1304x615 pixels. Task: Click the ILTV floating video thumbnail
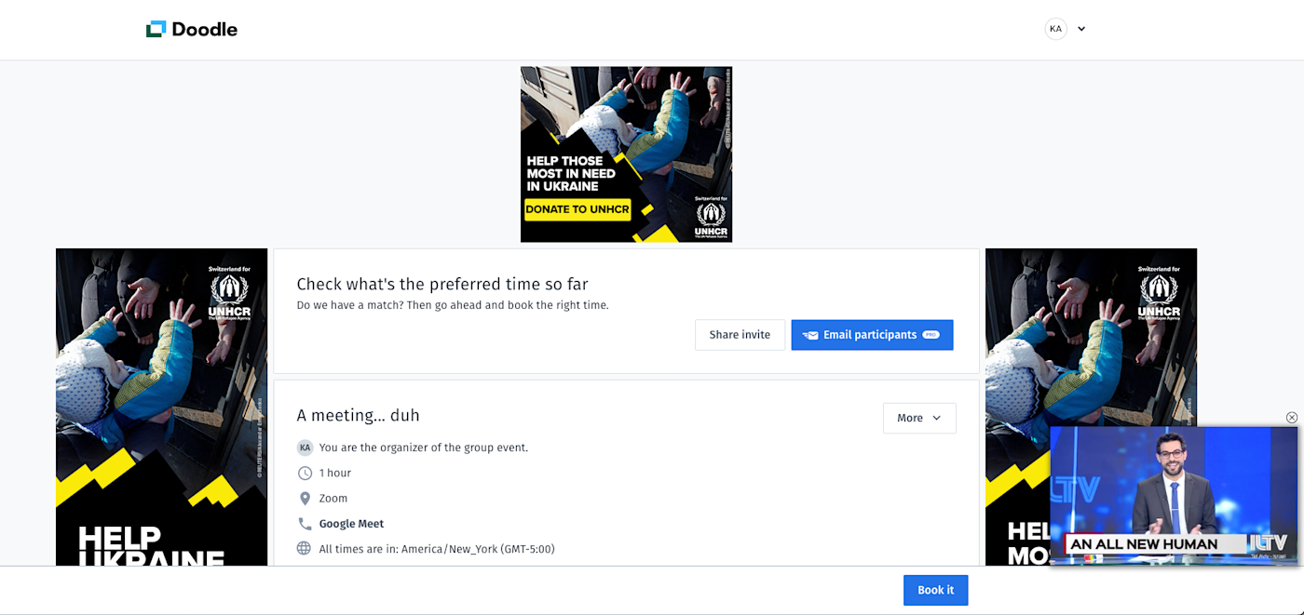(x=1174, y=496)
